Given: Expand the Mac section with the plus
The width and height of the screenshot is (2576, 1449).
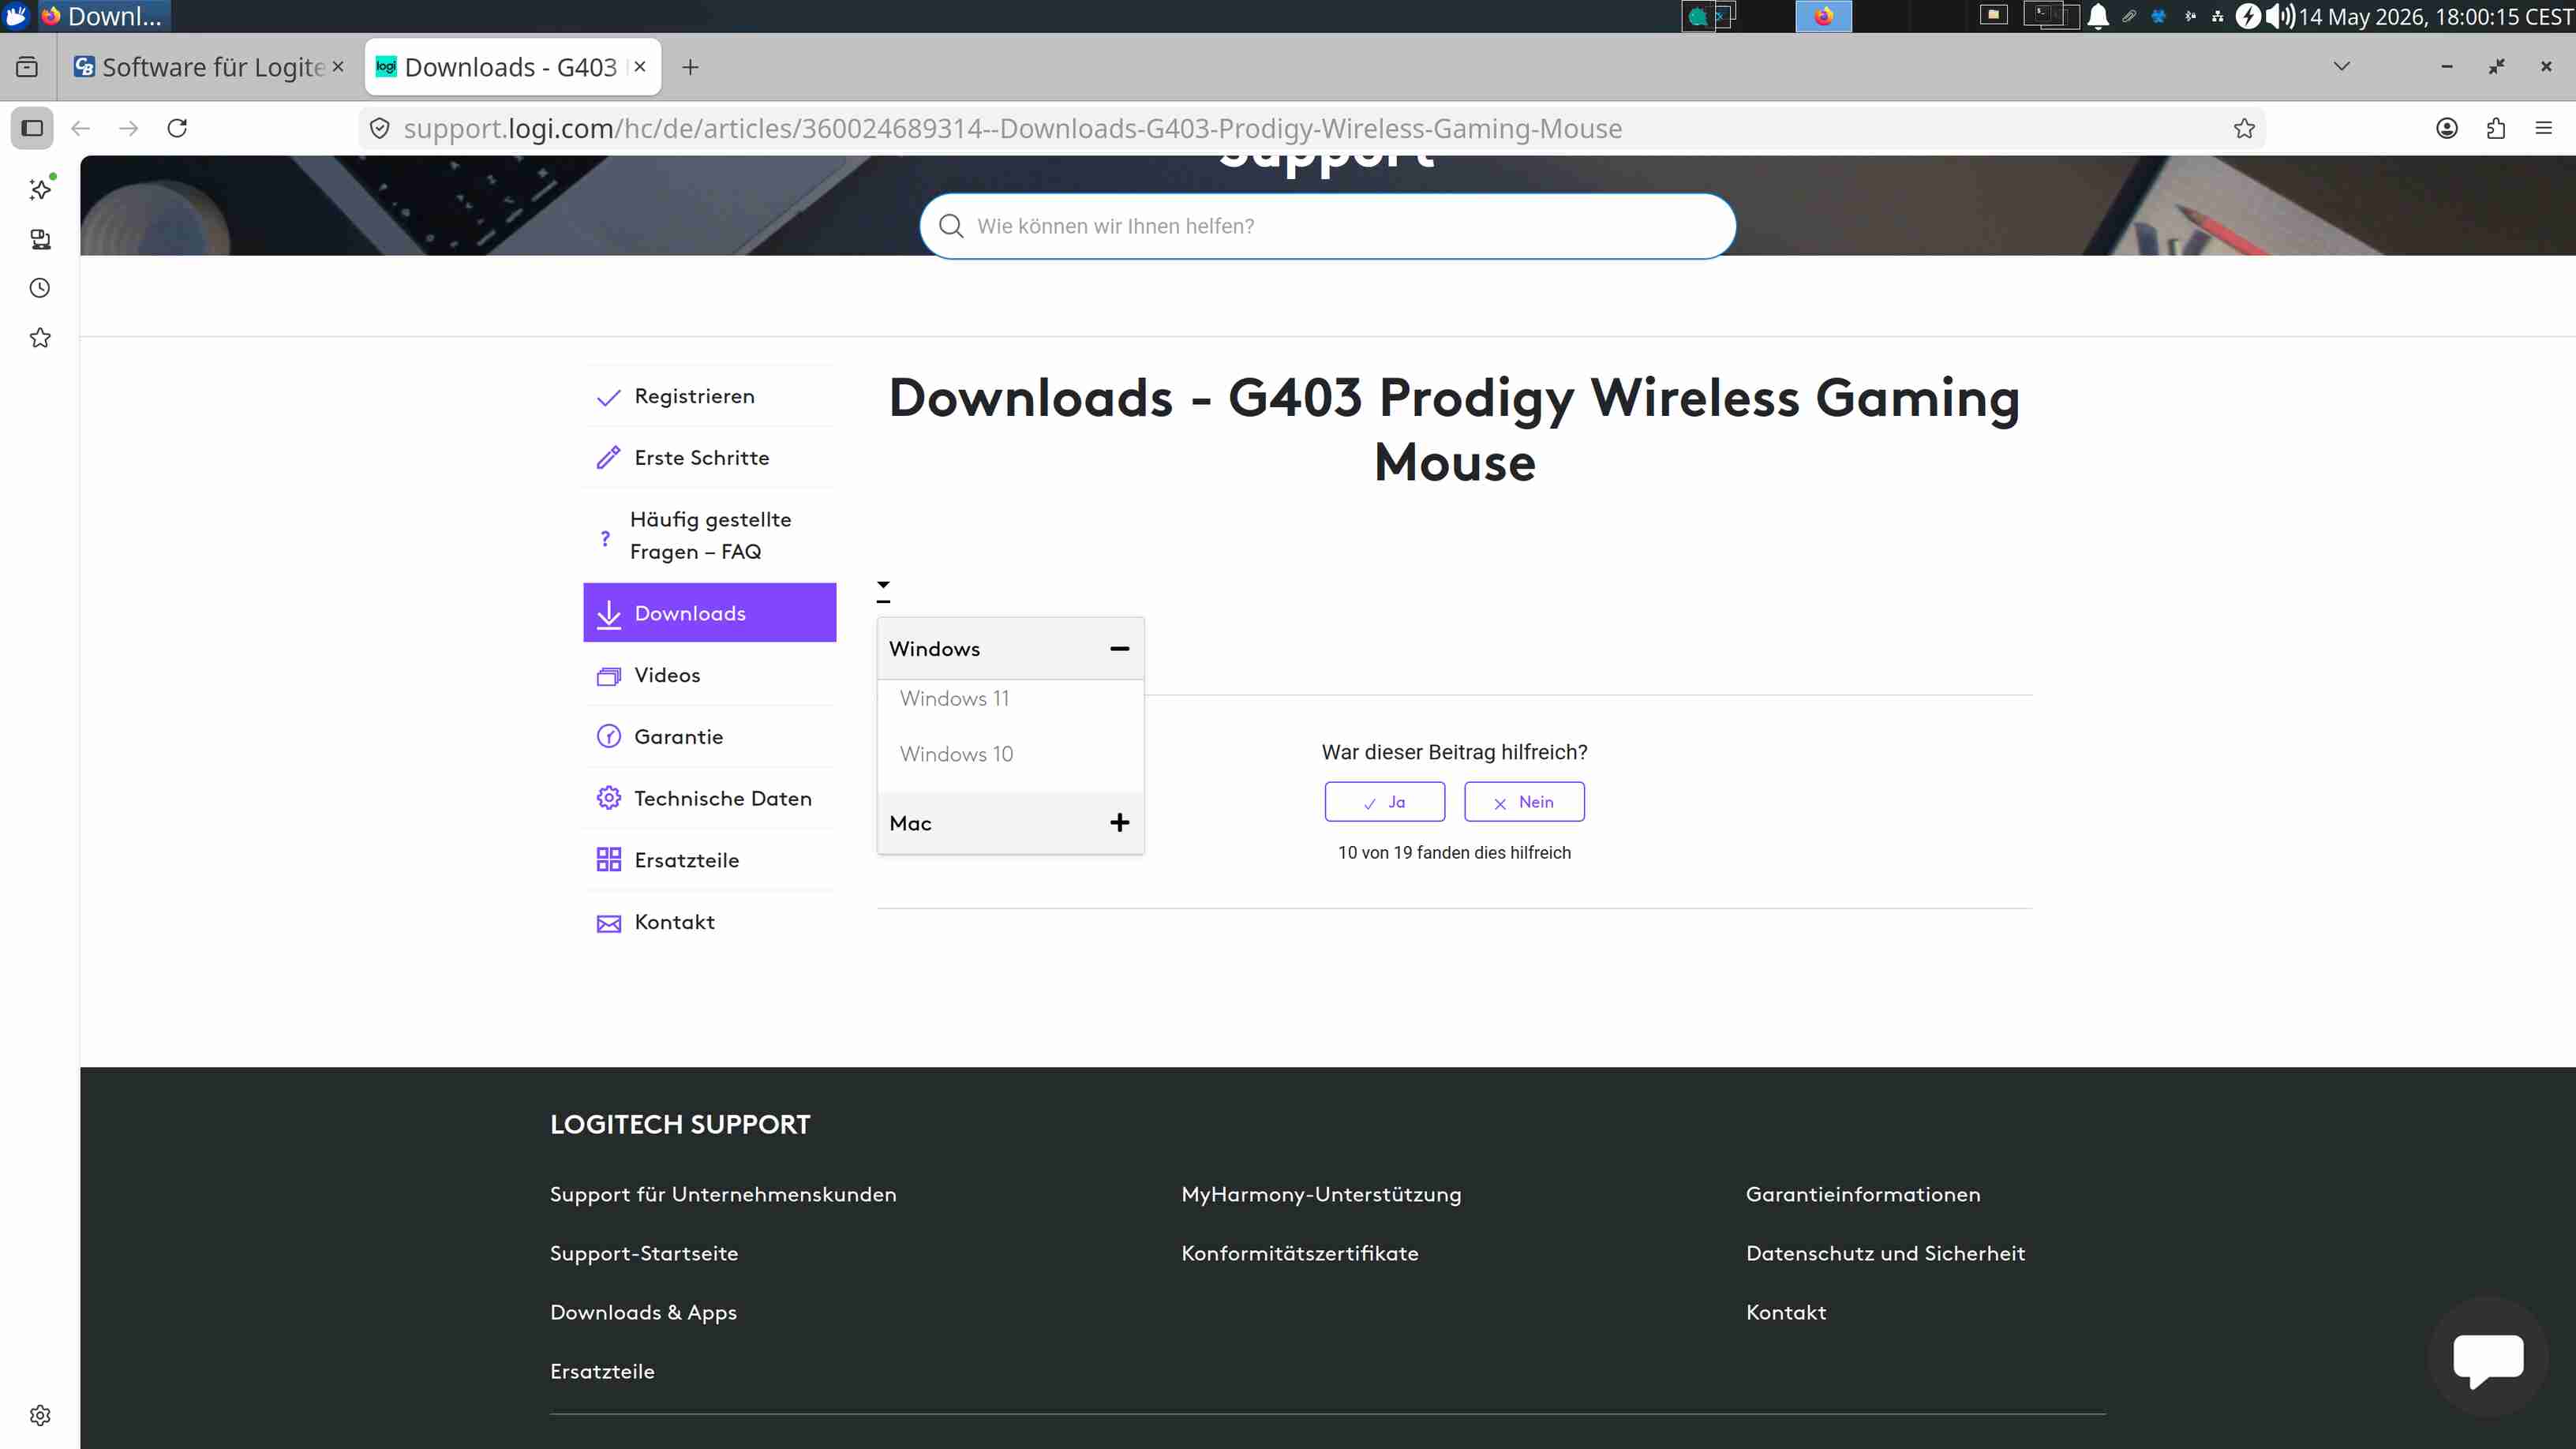Looking at the screenshot, I should tap(1119, 823).
